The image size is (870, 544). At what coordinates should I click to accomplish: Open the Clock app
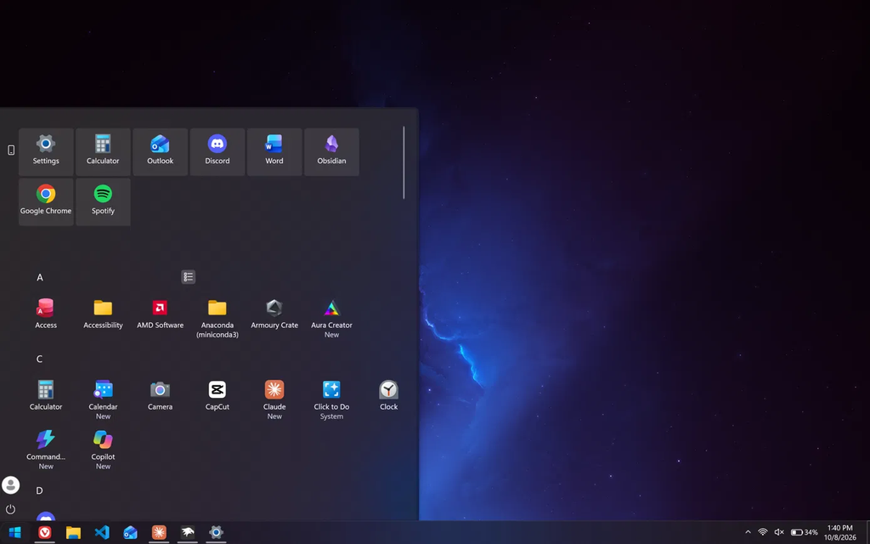point(388,396)
